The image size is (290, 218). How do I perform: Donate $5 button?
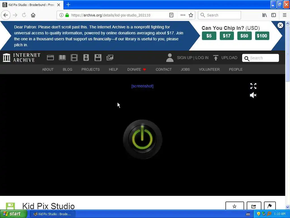point(209,36)
